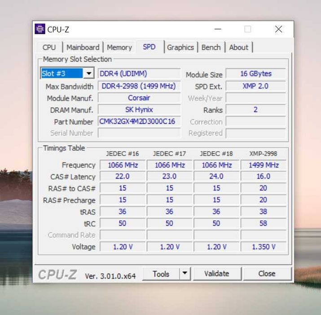Click JEDEC #16 voltage 1.20 V
The image size is (321, 315).
tap(123, 247)
